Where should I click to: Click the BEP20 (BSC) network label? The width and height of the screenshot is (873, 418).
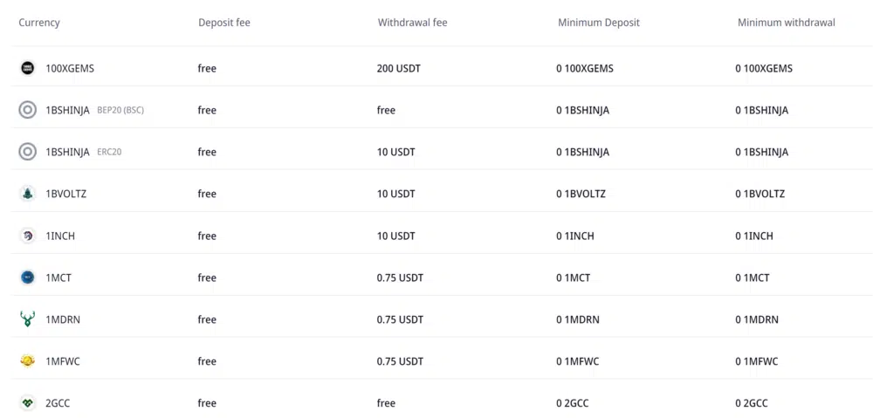(120, 110)
